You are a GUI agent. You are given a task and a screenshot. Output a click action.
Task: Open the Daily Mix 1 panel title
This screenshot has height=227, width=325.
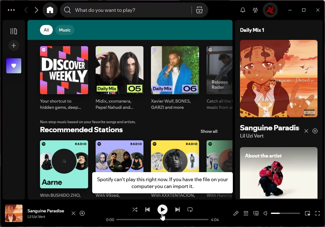click(x=252, y=30)
